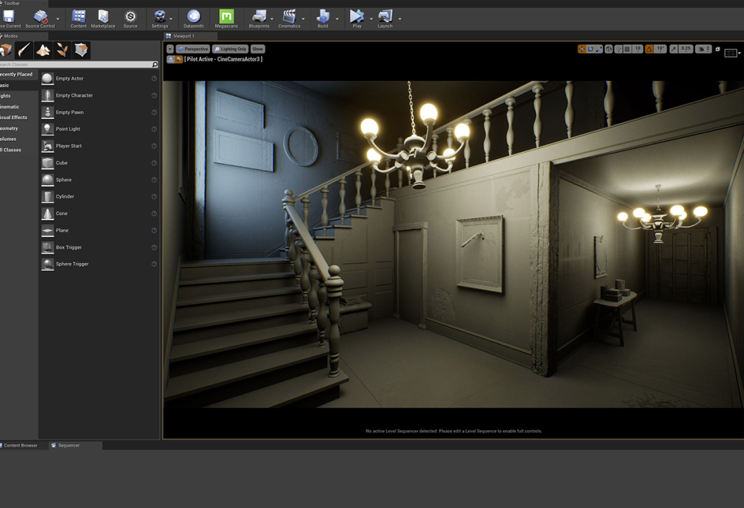This screenshot has width=744, height=508.
Task: Select Point Light in placement list
Action: click(100, 129)
